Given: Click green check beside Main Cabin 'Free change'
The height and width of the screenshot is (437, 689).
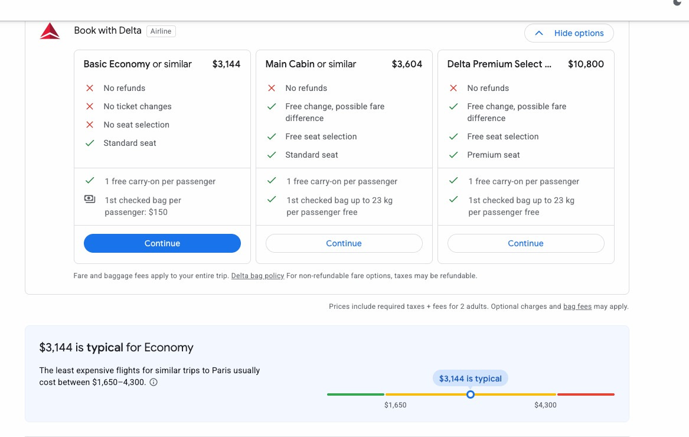Looking at the screenshot, I should (272, 106).
